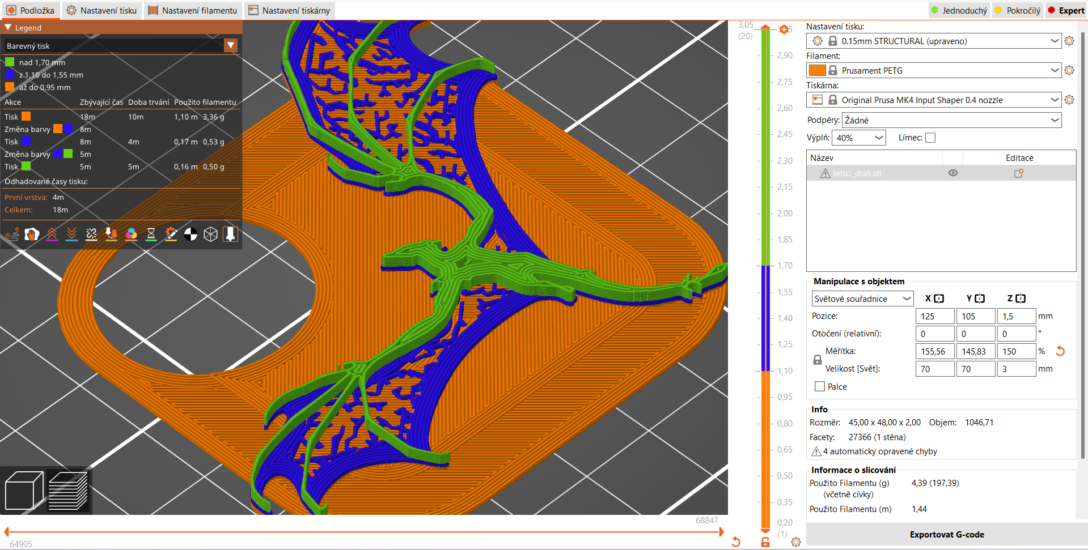Viewport: 1088px width, 550px height.
Task: Open the Nastavení tisku tab
Action: pos(101,10)
